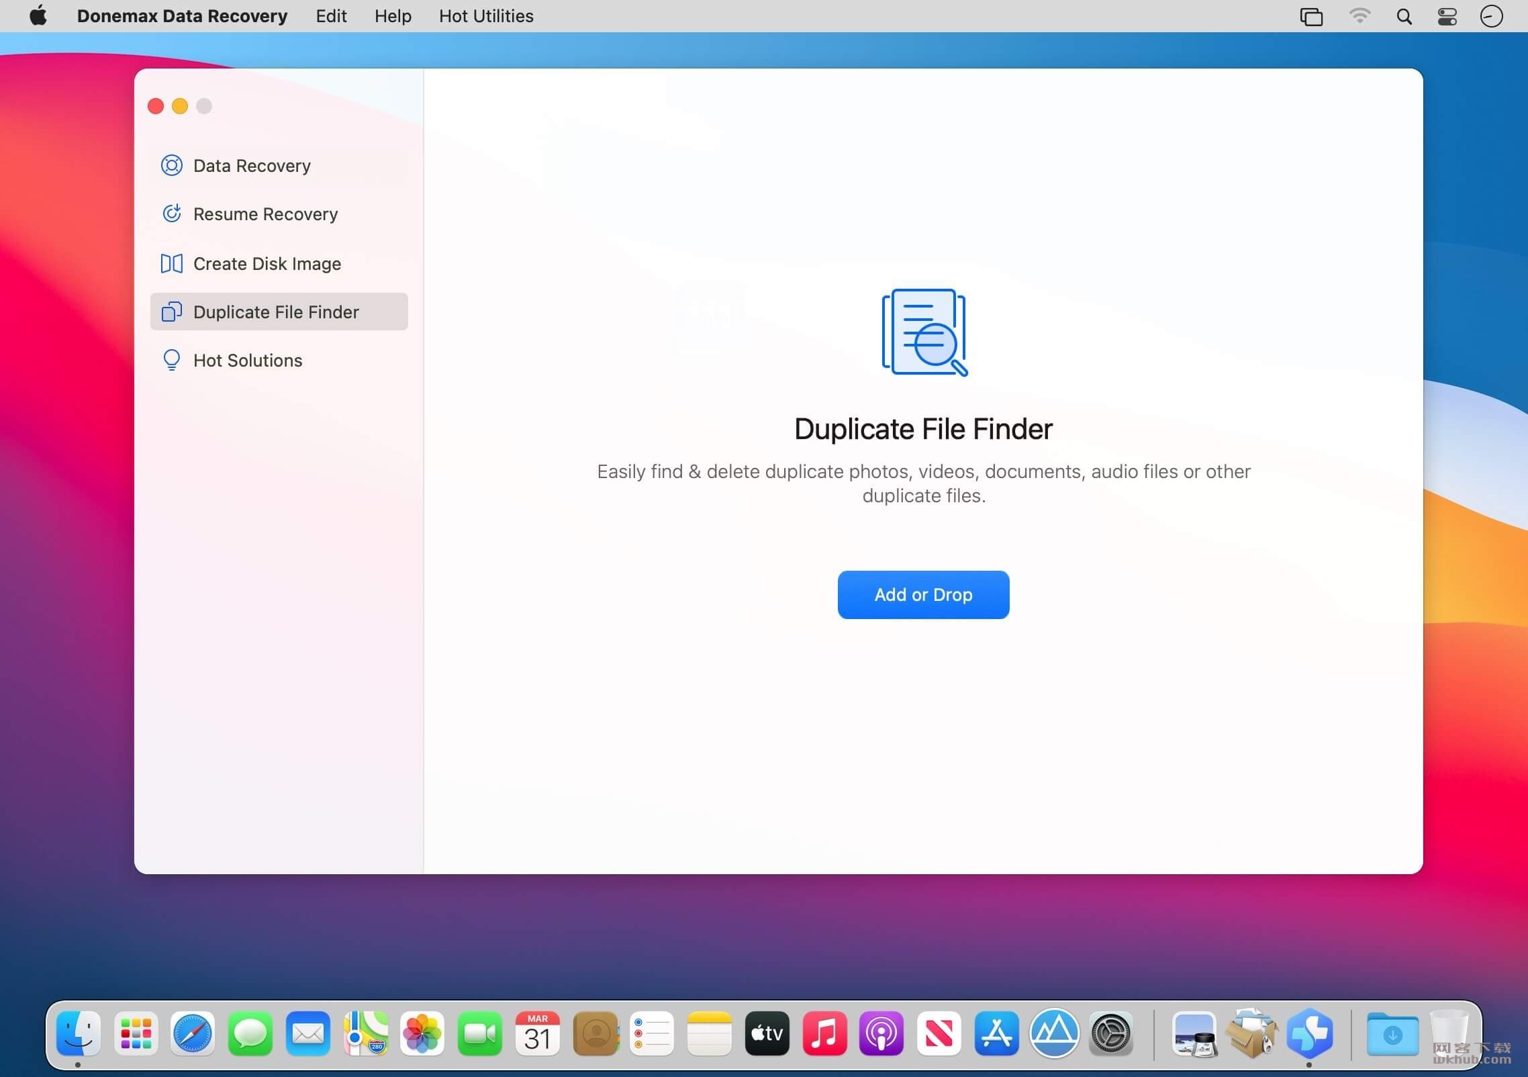Open the cardboard box installer app in Dock
Image resolution: width=1528 pixels, height=1077 pixels.
(1251, 1033)
